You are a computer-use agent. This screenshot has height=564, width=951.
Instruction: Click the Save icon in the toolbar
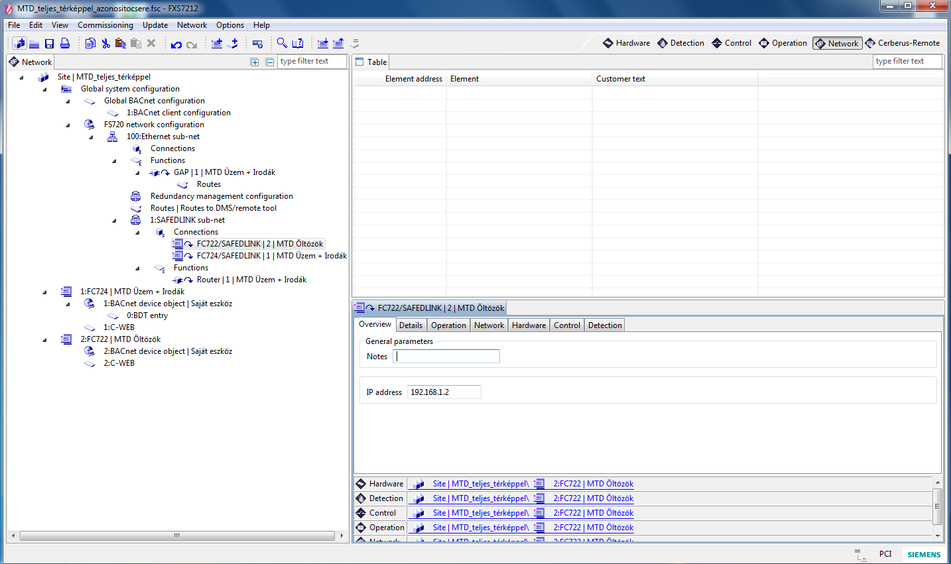coord(49,44)
